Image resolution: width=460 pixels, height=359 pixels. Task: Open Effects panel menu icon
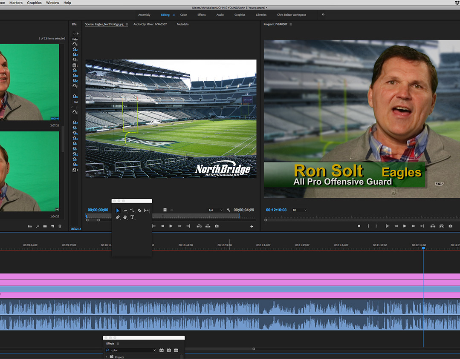point(118,344)
